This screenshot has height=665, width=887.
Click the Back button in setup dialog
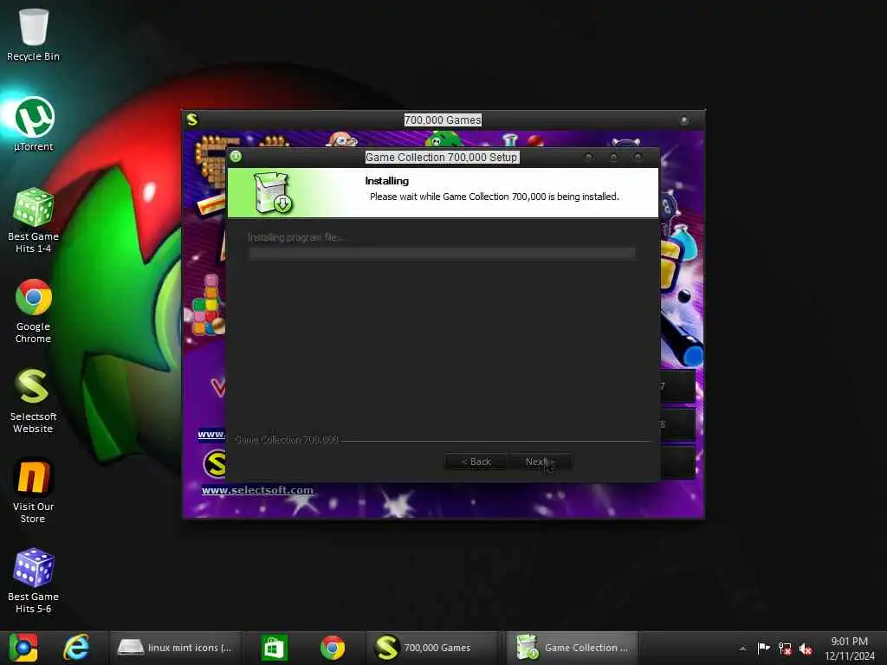pyautogui.click(x=476, y=462)
